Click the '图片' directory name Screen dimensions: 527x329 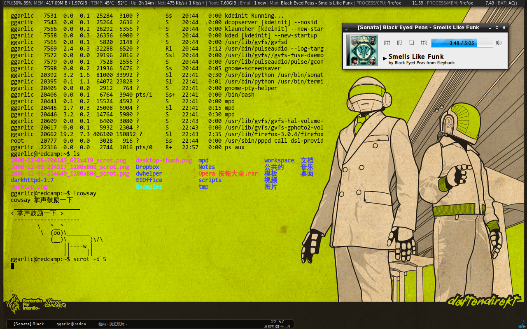point(271,187)
